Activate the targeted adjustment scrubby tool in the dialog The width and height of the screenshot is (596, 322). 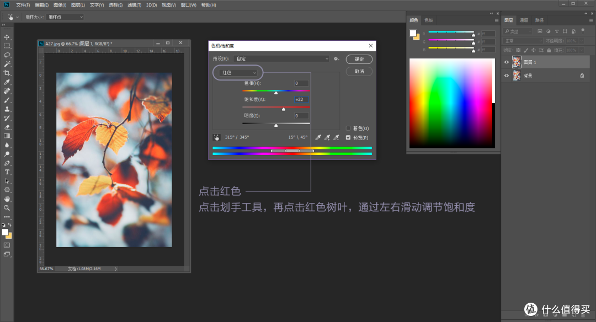click(217, 137)
